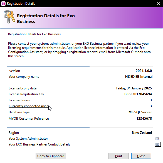Select the License Registration Key value
The image size is (163, 163).
click(x=138, y=94)
